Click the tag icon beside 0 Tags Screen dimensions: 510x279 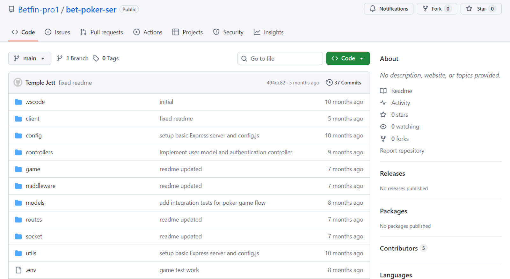point(96,58)
